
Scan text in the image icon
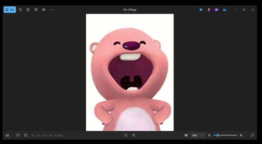pos(134,135)
